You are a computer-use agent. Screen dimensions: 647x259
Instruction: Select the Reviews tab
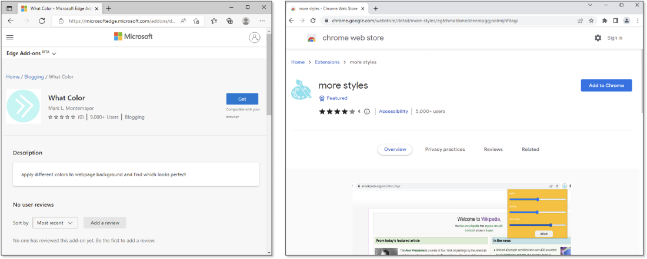(x=493, y=149)
